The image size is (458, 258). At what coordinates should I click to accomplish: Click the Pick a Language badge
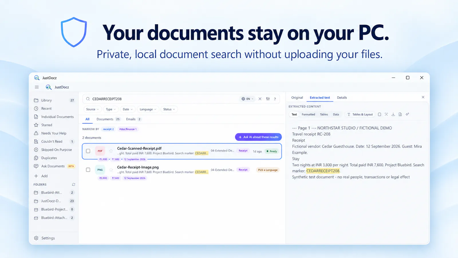(x=268, y=170)
